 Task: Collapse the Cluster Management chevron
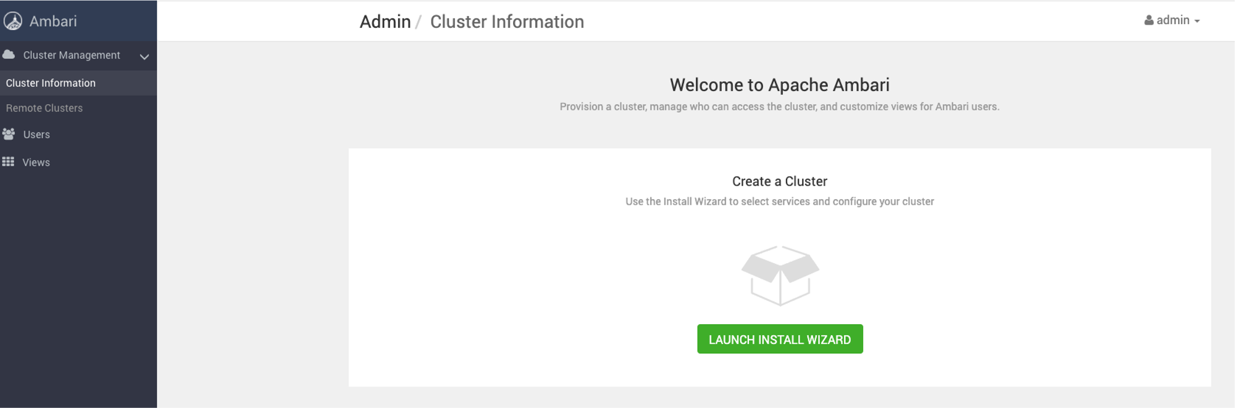[144, 57]
